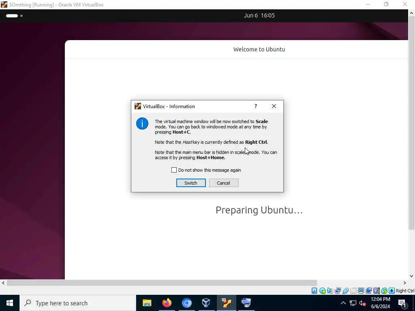This screenshot has width=415, height=311.
Task: Click the scroll up arrow of vertical scrollbar
Action: [412, 13]
